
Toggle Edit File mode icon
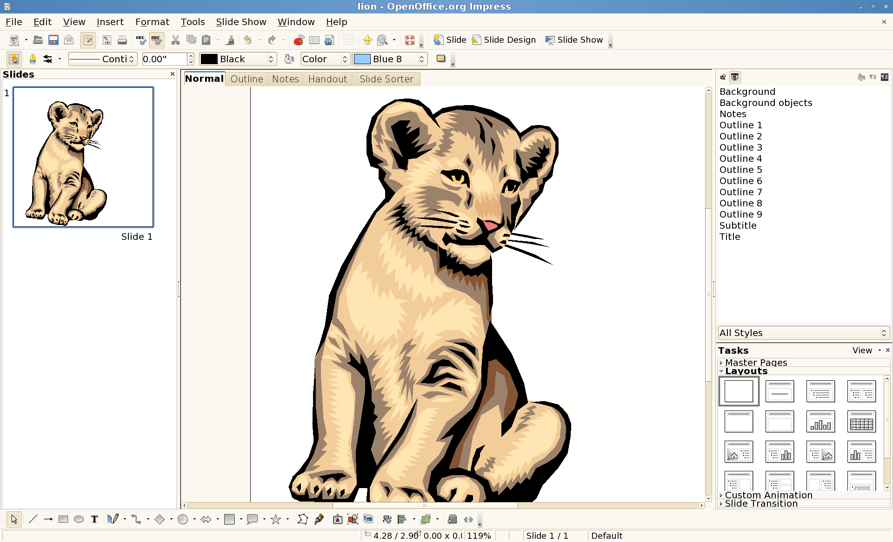click(88, 40)
